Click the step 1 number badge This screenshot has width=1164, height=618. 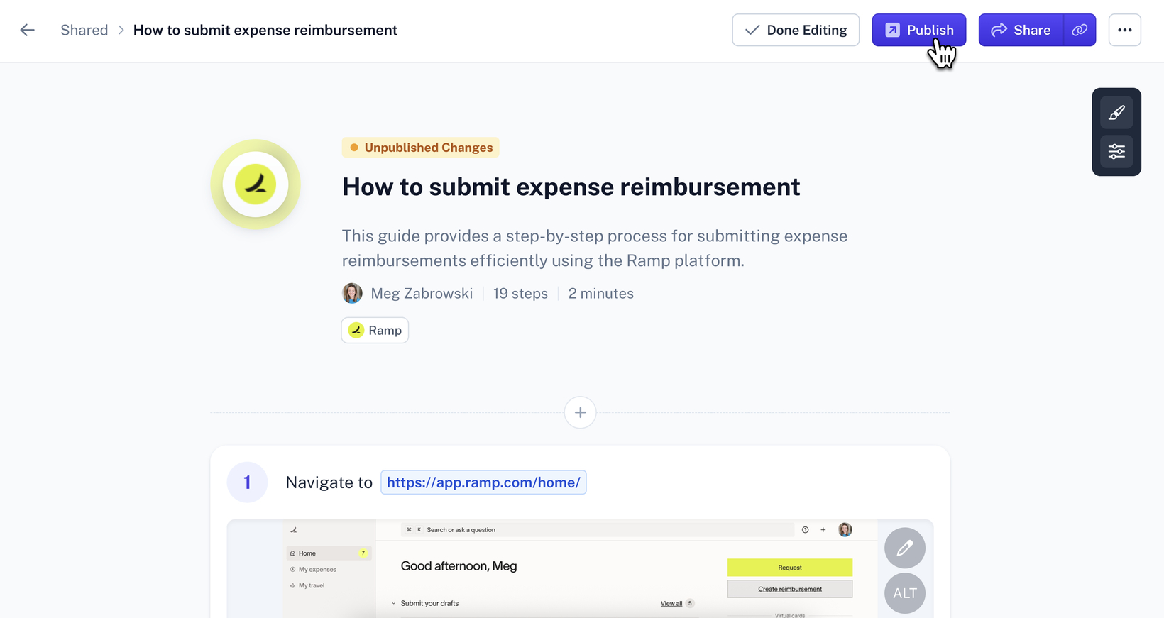tap(247, 482)
